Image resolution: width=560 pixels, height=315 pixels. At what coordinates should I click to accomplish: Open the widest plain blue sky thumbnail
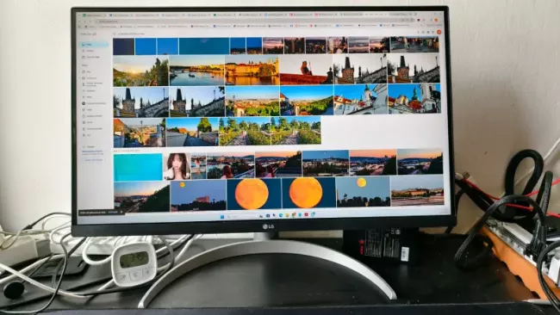(204, 46)
